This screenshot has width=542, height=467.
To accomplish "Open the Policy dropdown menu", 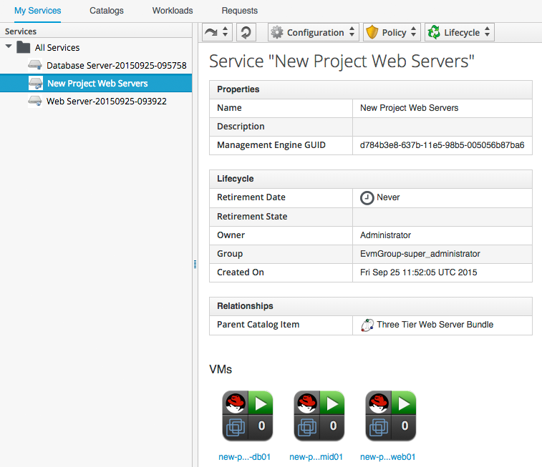I will pyautogui.click(x=391, y=32).
